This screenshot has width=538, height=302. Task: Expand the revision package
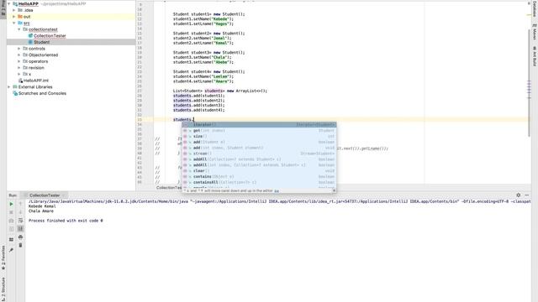coord(19,68)
